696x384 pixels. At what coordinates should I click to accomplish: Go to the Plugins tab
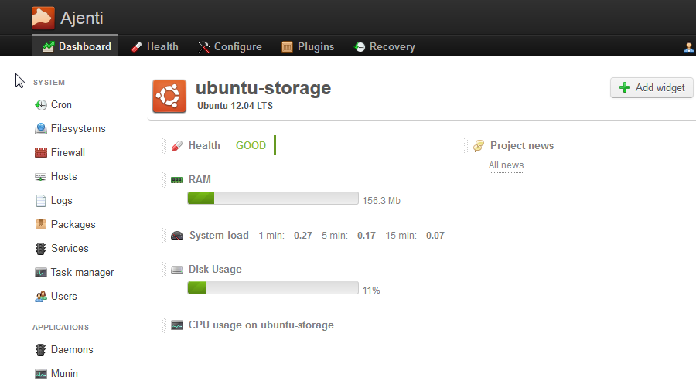tap(308, 46)
